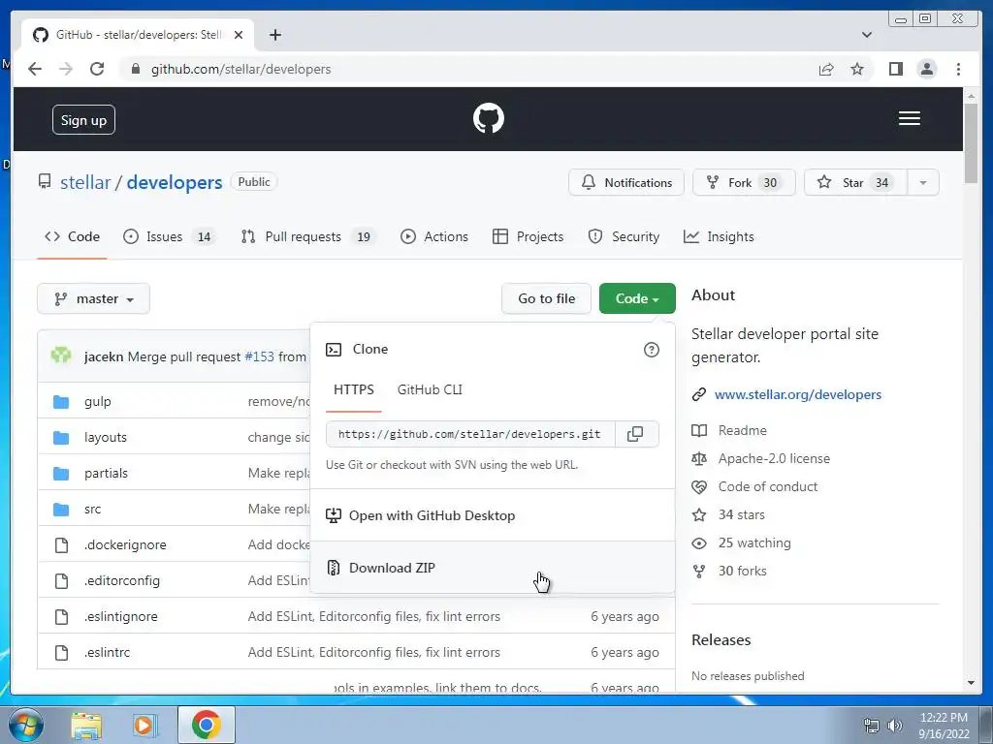
Task: Click the page vertical scrollbar thumb
Action: [971, 144]
